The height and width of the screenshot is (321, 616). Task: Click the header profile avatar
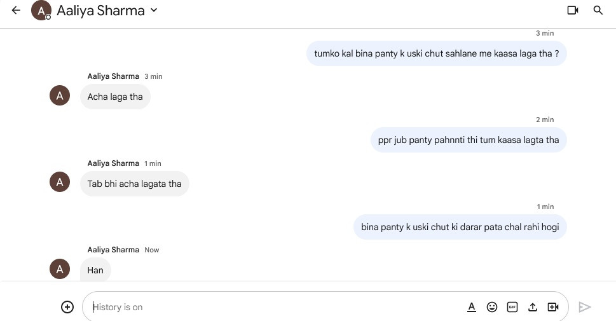(x=41, y=10)
